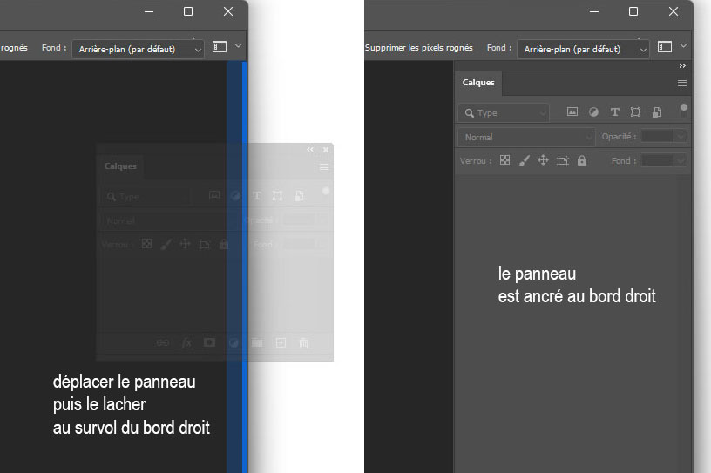Close the left Photoshop window
The height and width of the screenshot is (473, 711).
point(228,12)
